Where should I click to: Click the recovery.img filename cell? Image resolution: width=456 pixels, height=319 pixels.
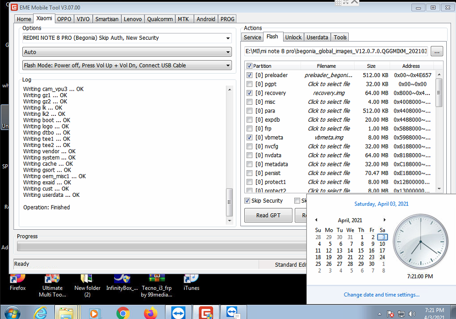coord(329,93)
